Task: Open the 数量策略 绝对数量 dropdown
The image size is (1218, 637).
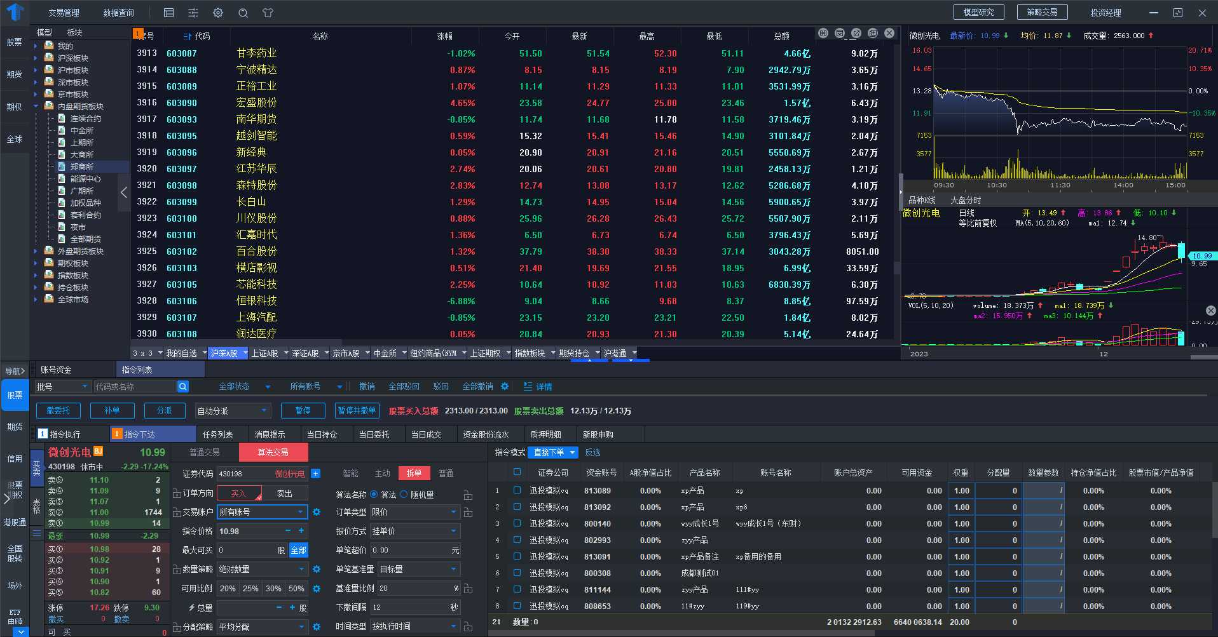Action: click(262, 569)
